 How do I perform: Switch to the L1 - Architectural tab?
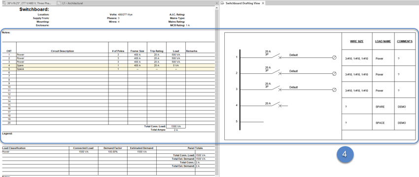coord(72,3)
